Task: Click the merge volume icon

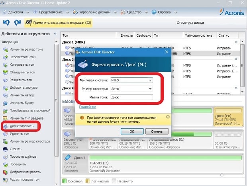Action: coord(5,72)
